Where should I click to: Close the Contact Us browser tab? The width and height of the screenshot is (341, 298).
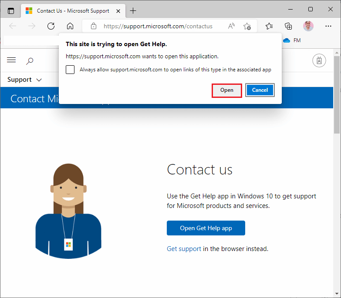tap(118, 11)
